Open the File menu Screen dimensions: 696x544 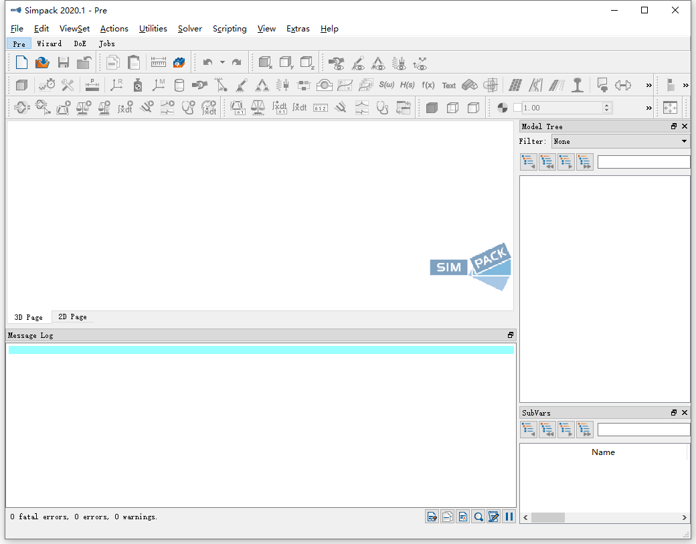click(17, 28)
